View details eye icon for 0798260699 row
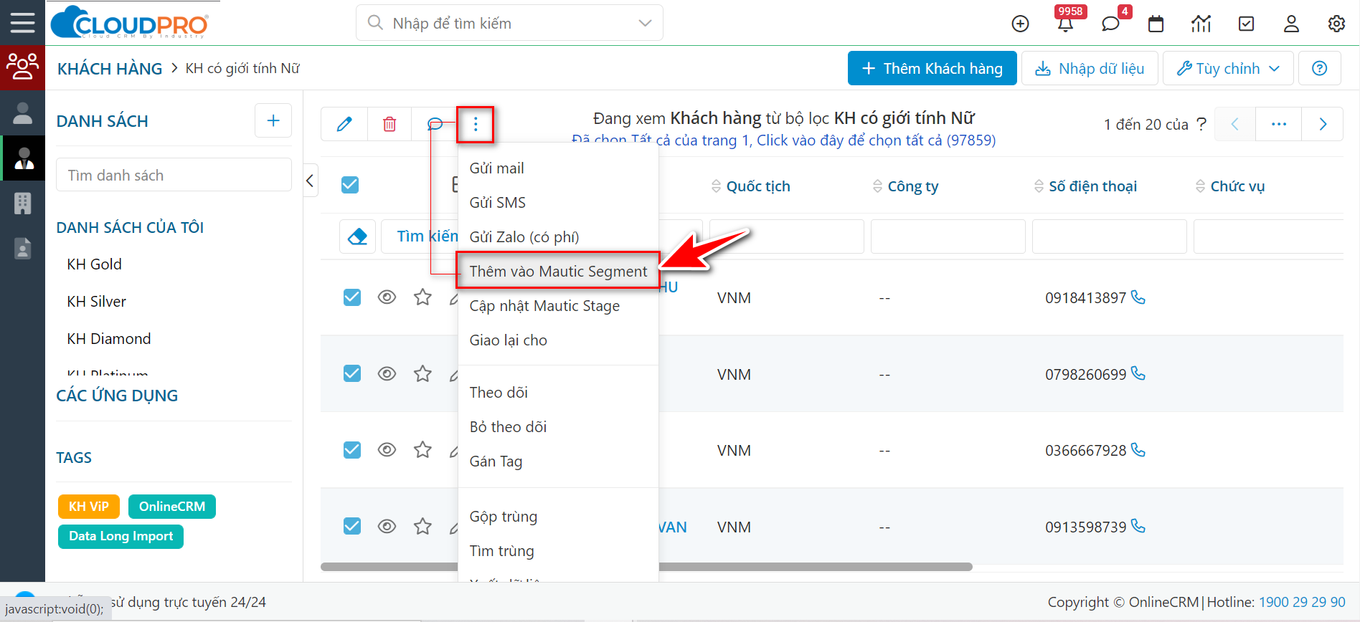 (x=387, y=373)
